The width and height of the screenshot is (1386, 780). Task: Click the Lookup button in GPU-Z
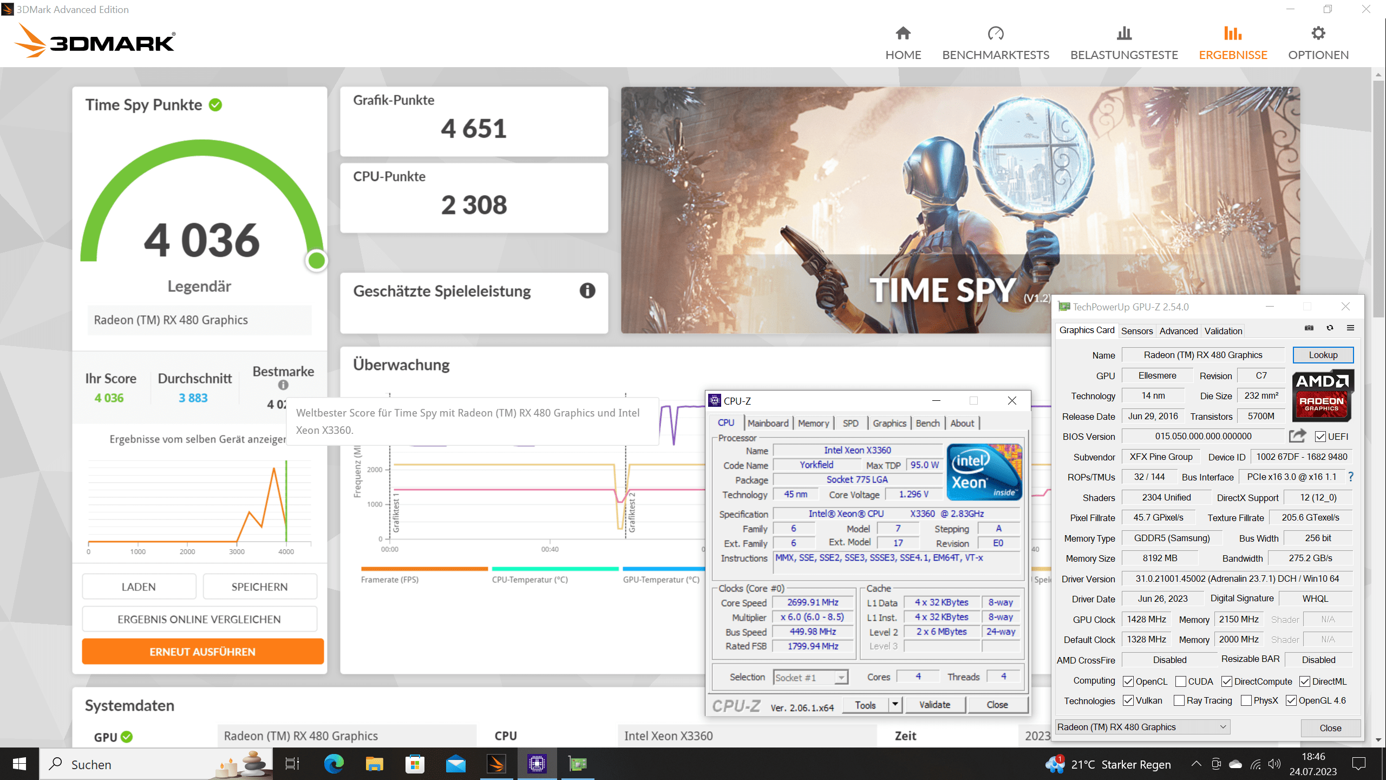pos(1323,355)
